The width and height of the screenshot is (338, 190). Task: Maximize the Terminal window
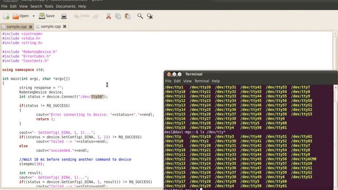180,74
